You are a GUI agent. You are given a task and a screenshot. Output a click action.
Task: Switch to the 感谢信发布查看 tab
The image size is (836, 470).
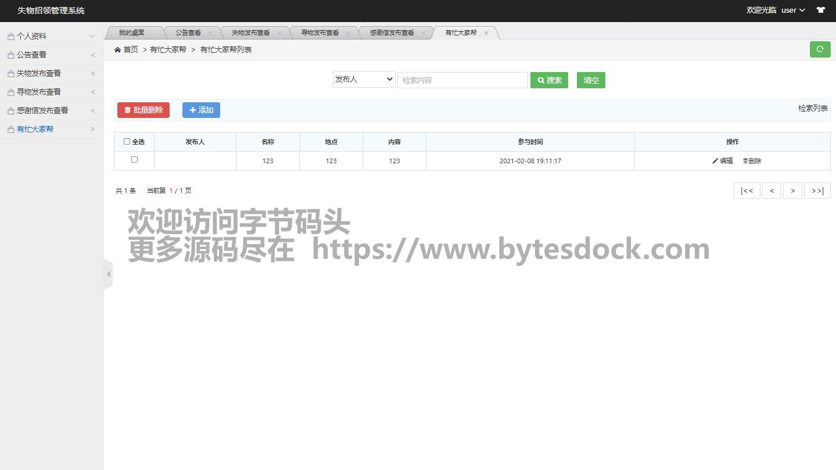point(392,33)
